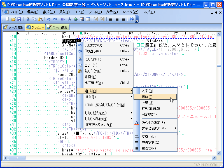
Task: Click the align left toolbar icon
Action: point(111,19)
